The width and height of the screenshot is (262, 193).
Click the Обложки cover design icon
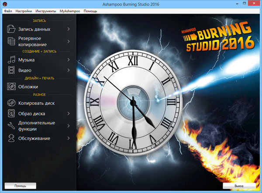(x=11, y=86)
